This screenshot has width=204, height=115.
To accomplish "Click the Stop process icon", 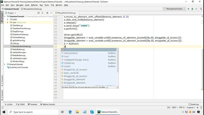I will [196, 9].
